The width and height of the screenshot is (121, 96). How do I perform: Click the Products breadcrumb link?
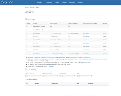[x=32, y=8]
